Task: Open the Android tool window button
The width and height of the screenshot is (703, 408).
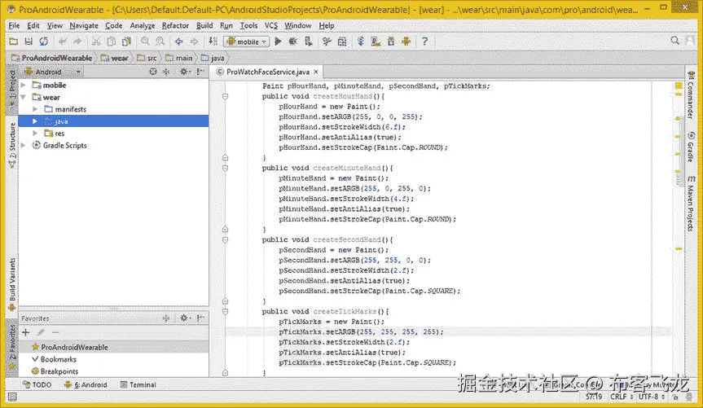Action: tap(86, 384)
